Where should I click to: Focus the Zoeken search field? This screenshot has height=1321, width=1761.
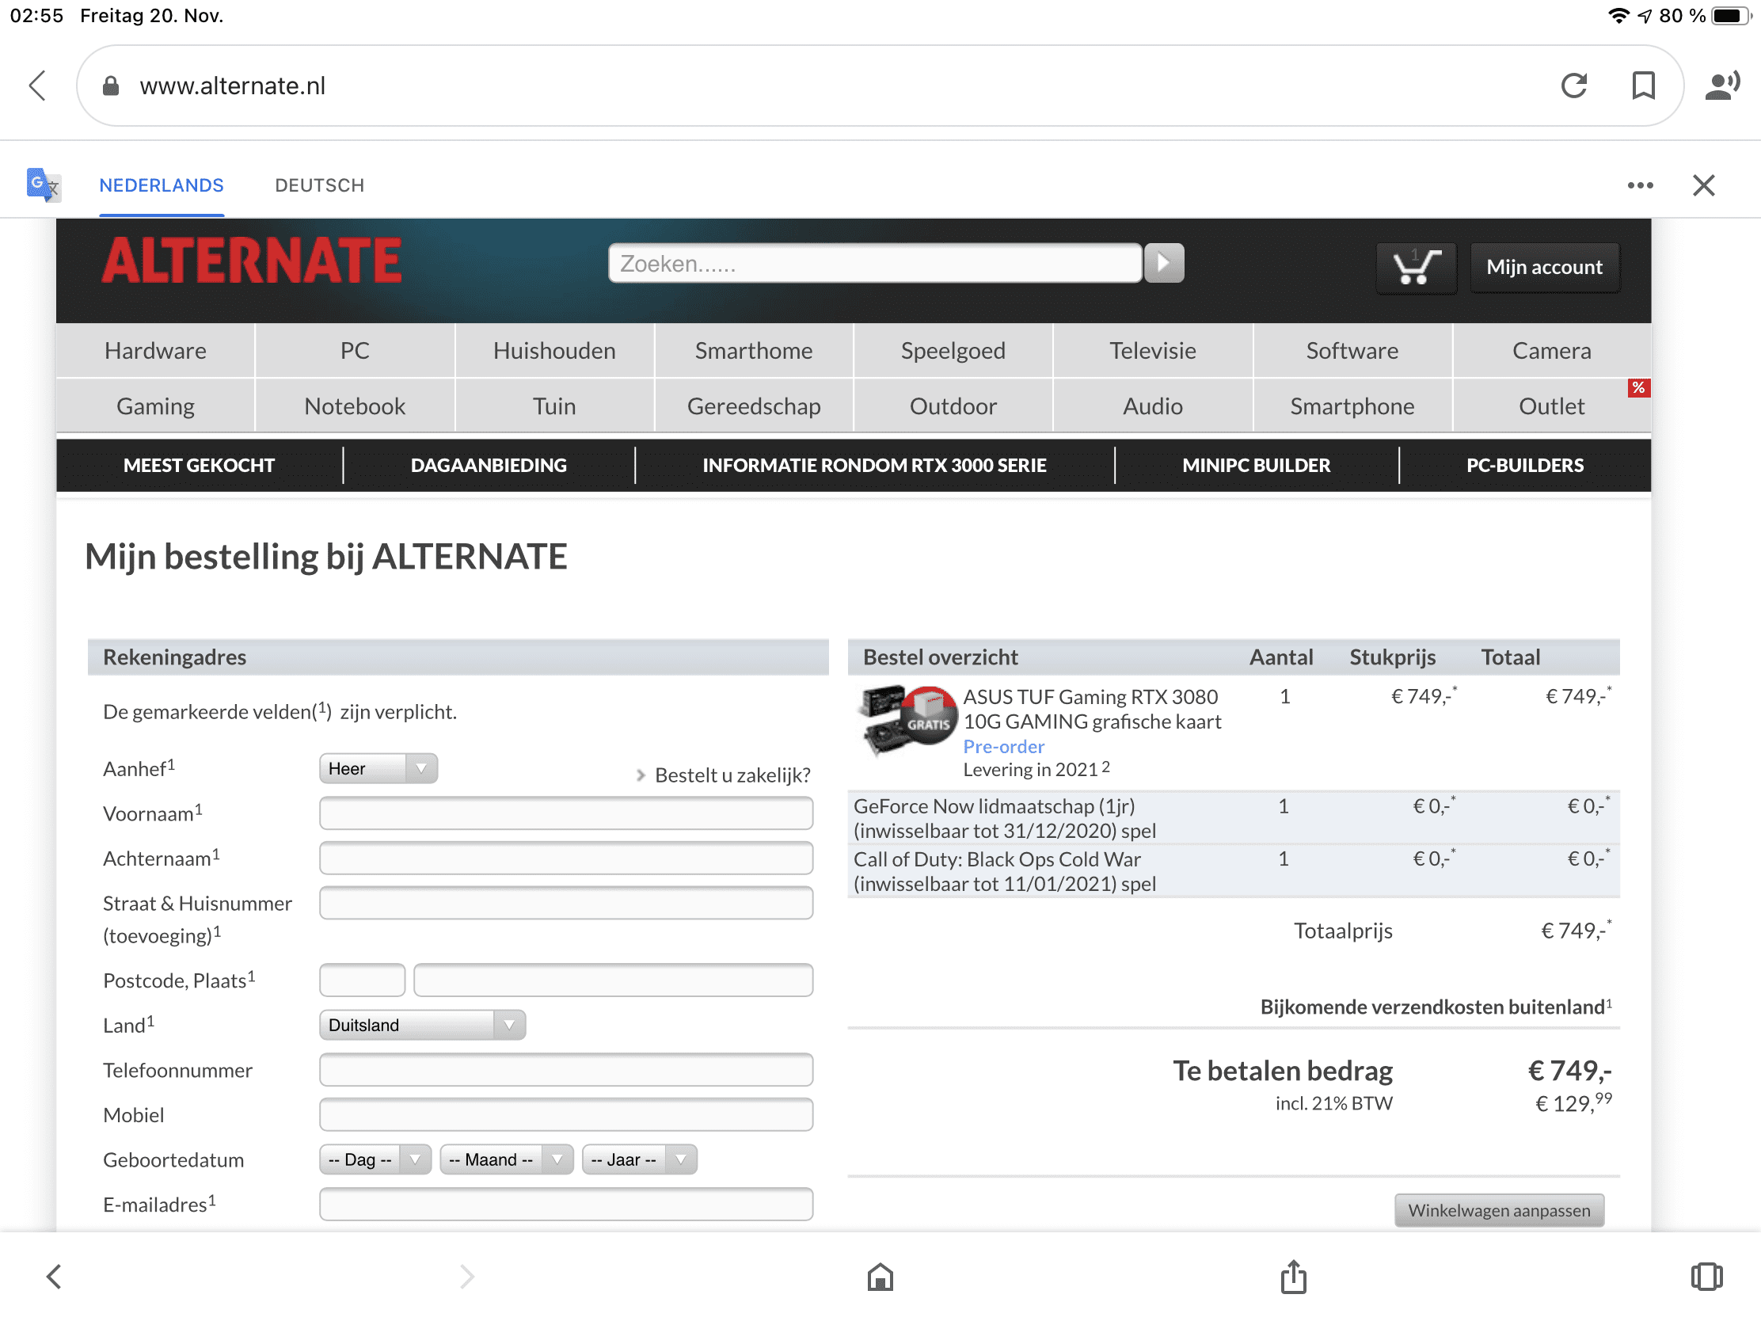click(x=874, y=263)
